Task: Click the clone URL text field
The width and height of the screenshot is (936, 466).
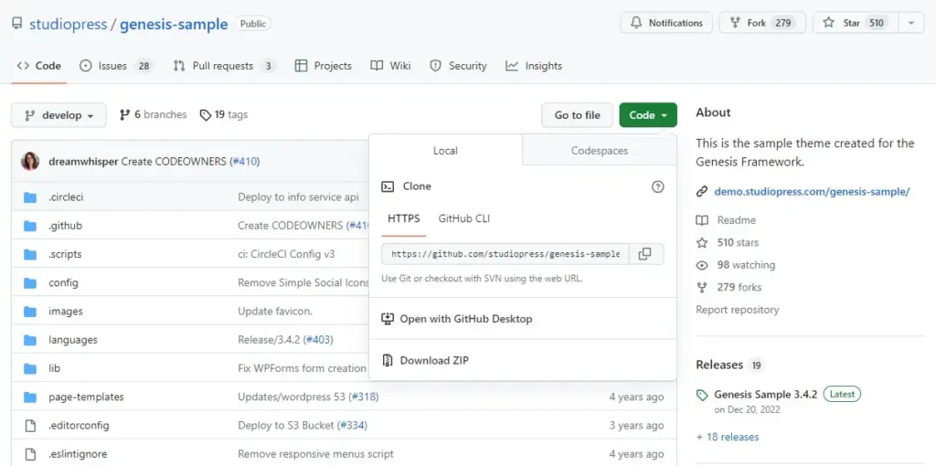Action: click(505, 254)
